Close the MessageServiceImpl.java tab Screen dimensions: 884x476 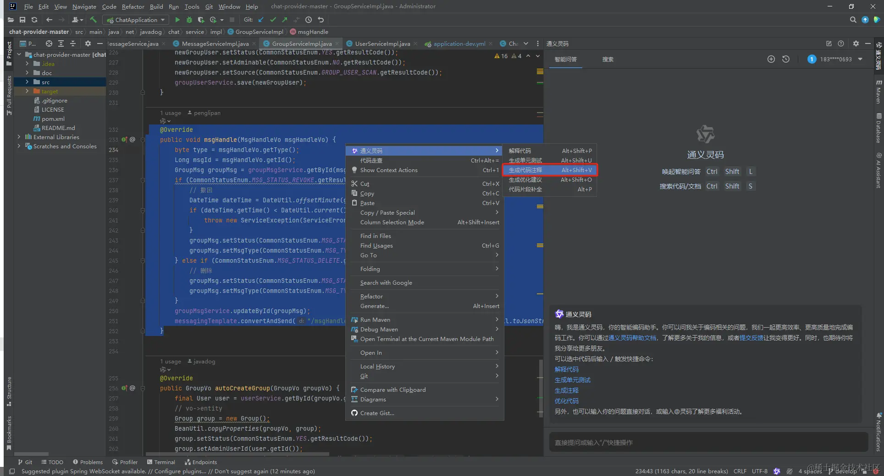pyautogui.click(x=254, y=43)
